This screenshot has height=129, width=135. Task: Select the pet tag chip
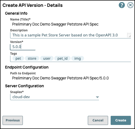(18, 58)
